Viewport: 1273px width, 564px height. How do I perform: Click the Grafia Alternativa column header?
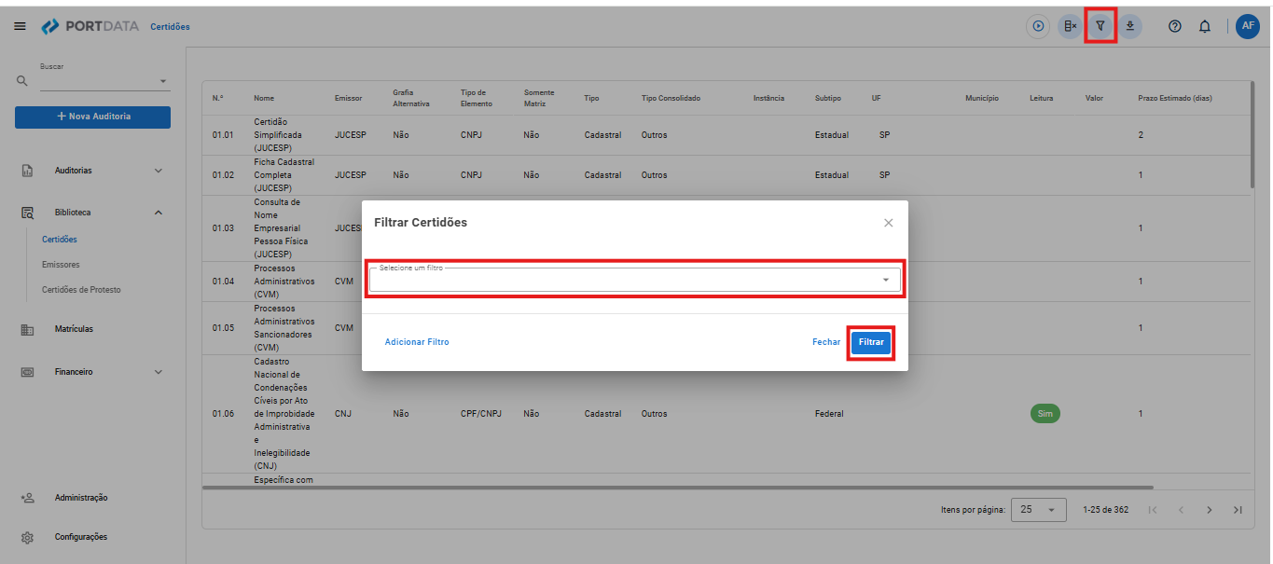point(411,98)
